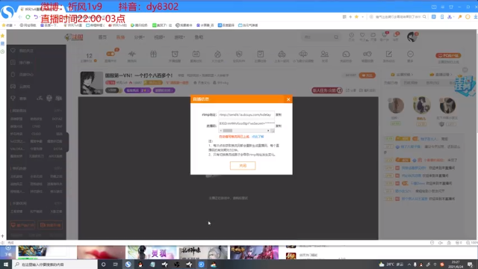Open the rankings item in left sidebar
The width and height of the screenshot is (478, 269).
(22, 63)
